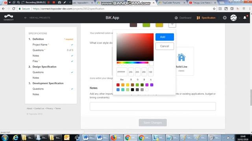Open Firefox from the taskbar
The width and height of the screenshot is (252, 141).
[117, 137]
